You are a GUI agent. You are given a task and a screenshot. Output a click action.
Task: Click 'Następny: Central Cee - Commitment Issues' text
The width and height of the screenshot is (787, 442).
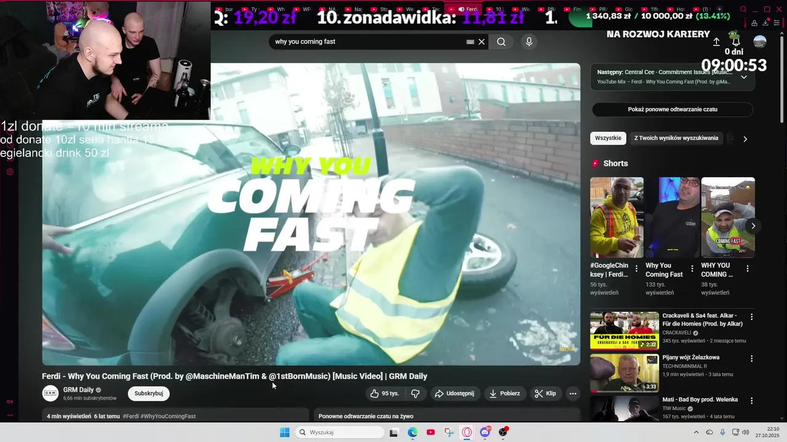pos(664,72)
